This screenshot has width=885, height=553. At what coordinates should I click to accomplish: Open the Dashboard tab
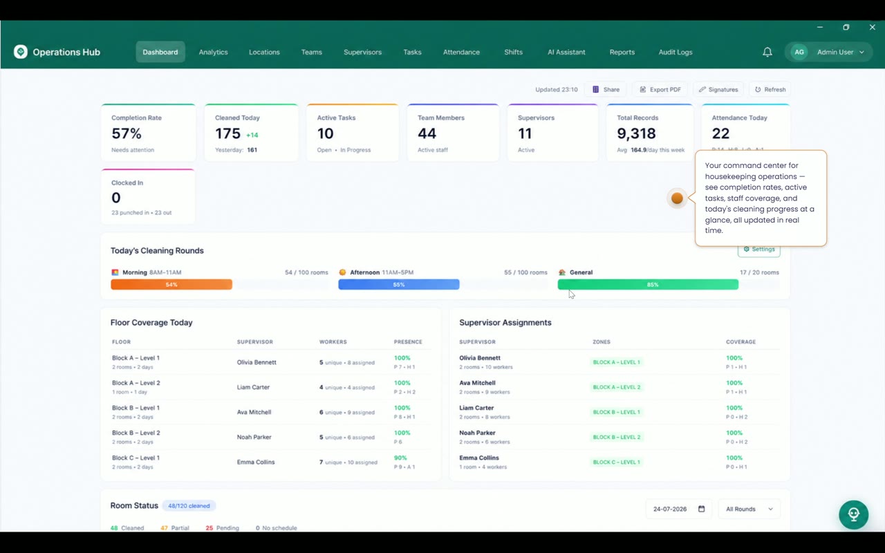pos(160,52)
